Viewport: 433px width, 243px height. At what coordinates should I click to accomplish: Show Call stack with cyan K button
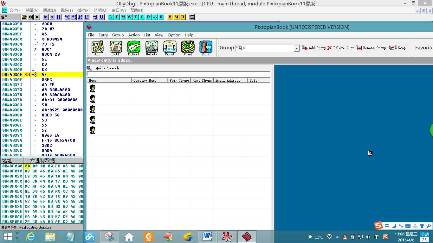[161, 17]
